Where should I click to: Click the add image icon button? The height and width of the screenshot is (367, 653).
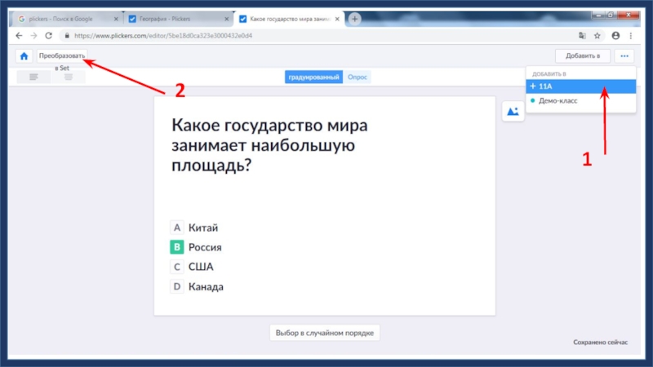pyautogui.click(x=513, y=112)
